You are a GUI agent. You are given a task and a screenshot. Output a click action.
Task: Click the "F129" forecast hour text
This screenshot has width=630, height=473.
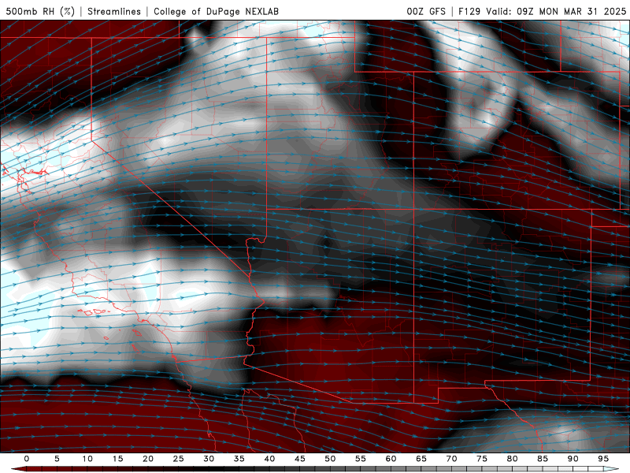click(469, 11)
